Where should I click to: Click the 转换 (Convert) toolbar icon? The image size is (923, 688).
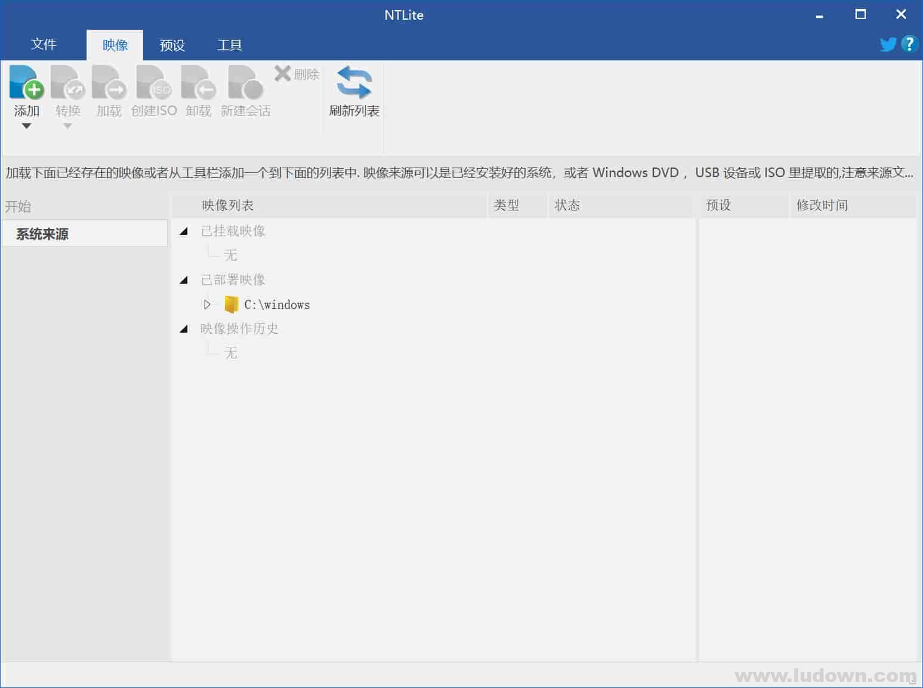pyautogui.click(x=67, y=82)
